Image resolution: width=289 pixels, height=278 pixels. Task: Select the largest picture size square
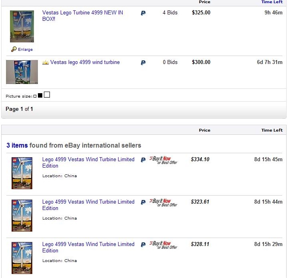pos(47,94)
